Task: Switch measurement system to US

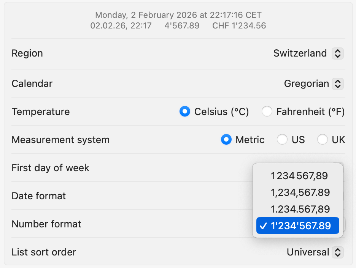Action: click(x=282, y=140)
